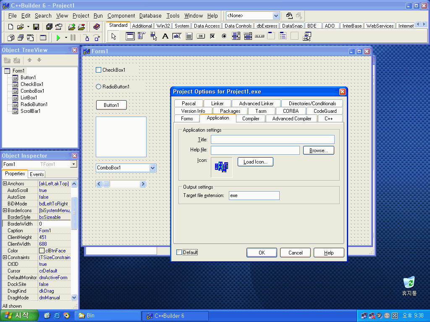The height and width of the screenshot is (322, 430).
Task: Click the New file toolbar icon
Action: tap(11, 27)
